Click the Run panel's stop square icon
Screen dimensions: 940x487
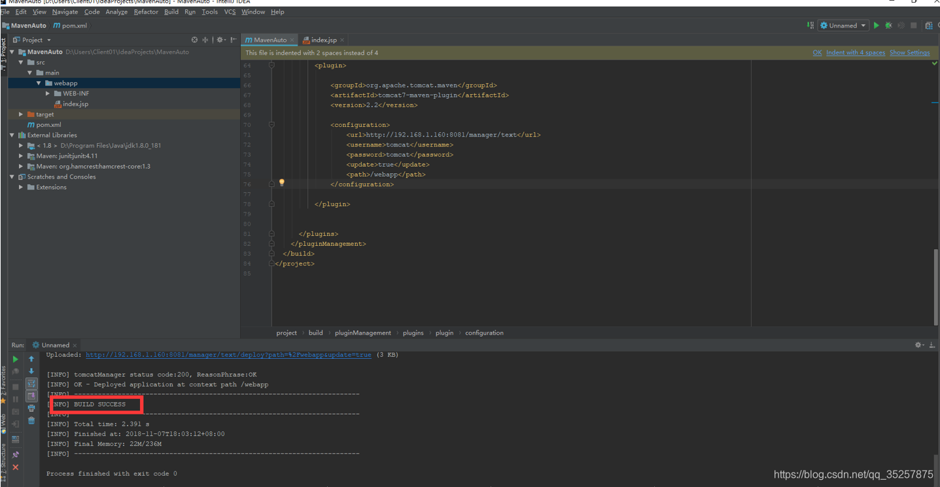pyautogui.click(x=15, y=387)
